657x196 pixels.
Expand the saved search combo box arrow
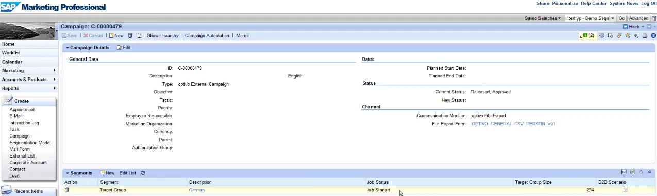[613, 18]
